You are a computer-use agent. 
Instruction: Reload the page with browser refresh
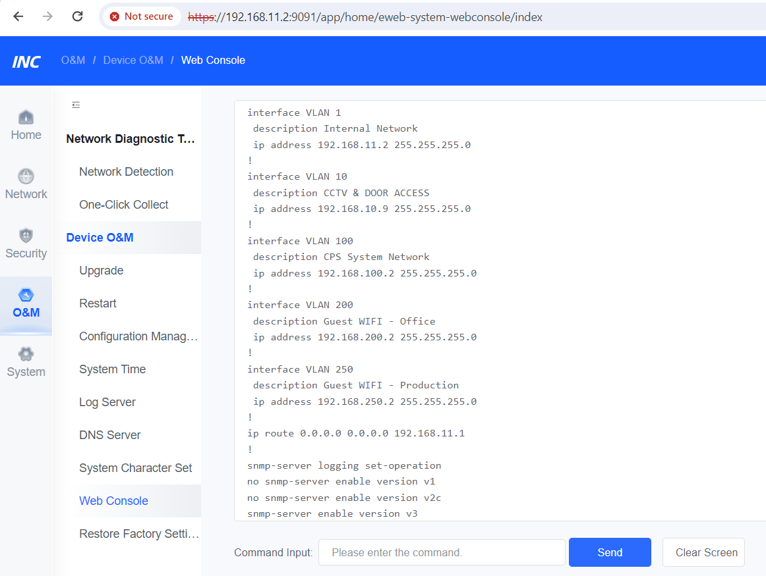pyautogui.click(x=77, y=16)
